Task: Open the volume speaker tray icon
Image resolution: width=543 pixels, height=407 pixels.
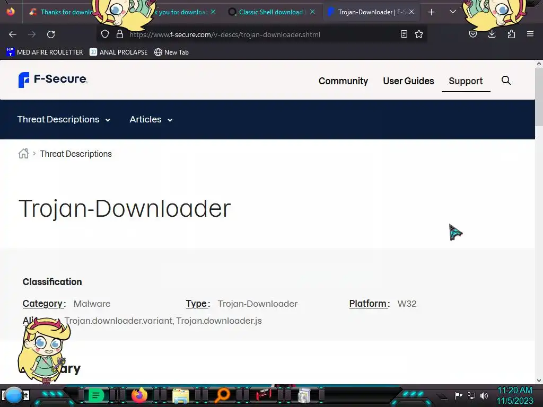Action: point(484,395)
